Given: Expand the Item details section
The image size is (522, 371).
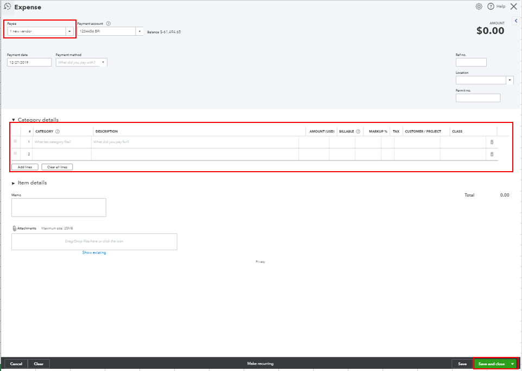Looking at the screenshot, I should point(14,183).
